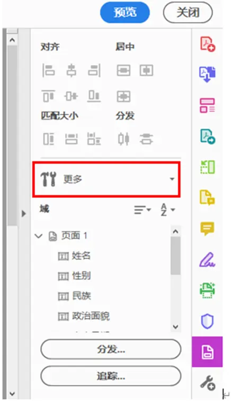
Task: Click the 分发... distribute button
Action: tap(111, 349)
